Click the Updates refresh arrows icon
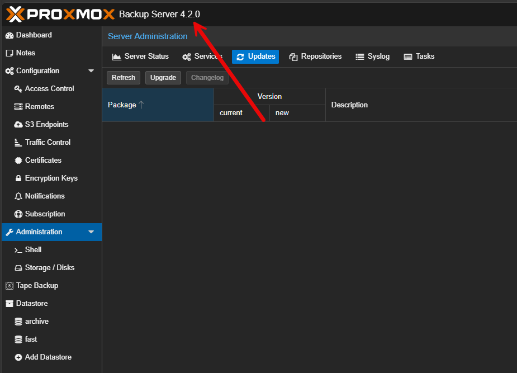 tap(240, 56)
